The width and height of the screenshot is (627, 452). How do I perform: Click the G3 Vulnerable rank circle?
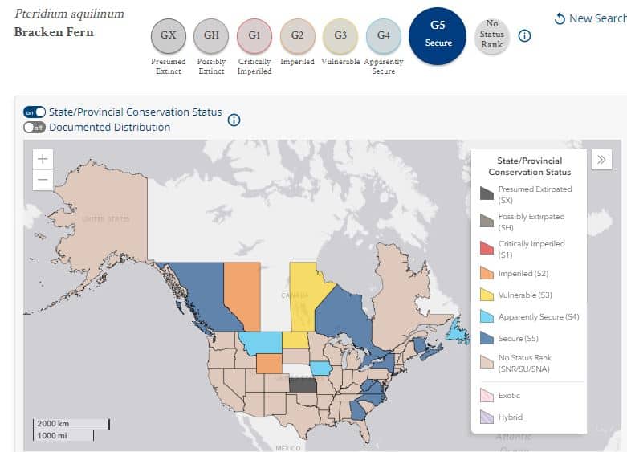[x=340, y=35]
